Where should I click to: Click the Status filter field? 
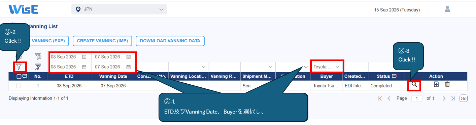pyautogui.click(x=386, y=67)
